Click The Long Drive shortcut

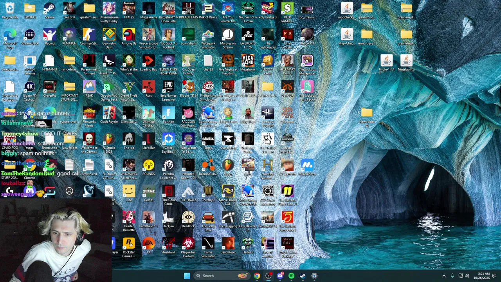(x=208, y=222)
